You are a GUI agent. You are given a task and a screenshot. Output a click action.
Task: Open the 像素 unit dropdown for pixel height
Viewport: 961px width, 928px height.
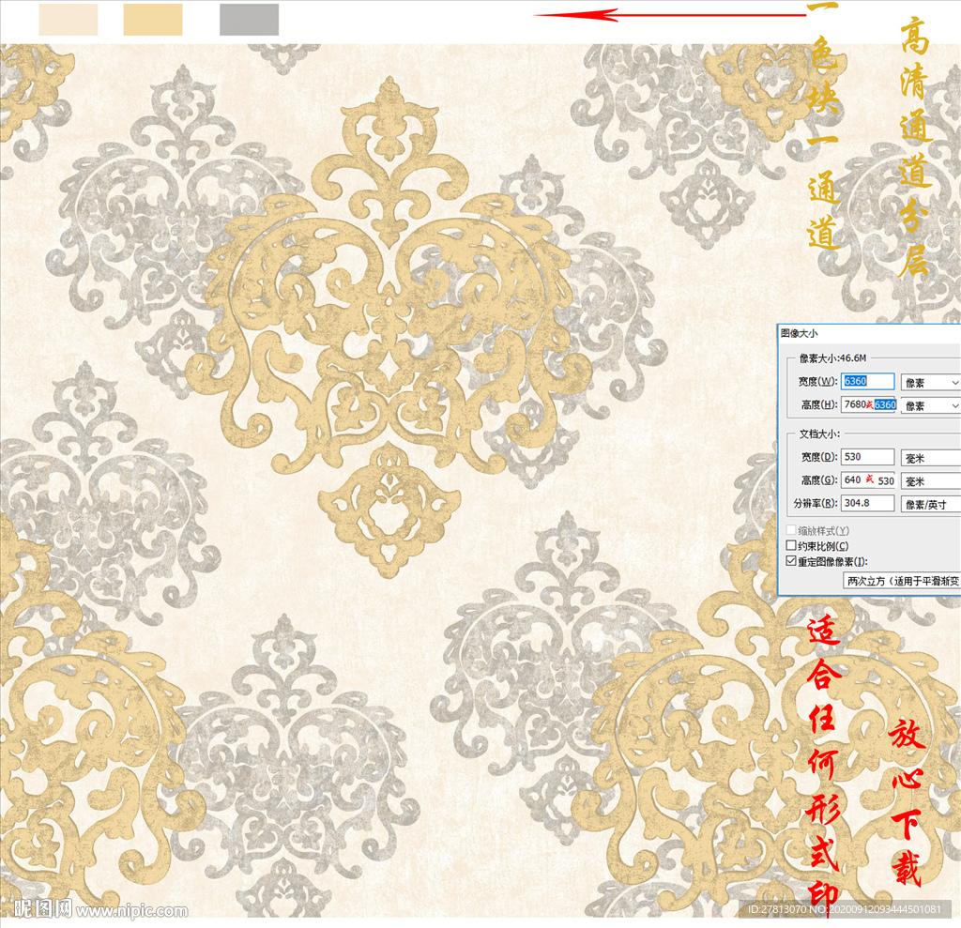(930, 405)
